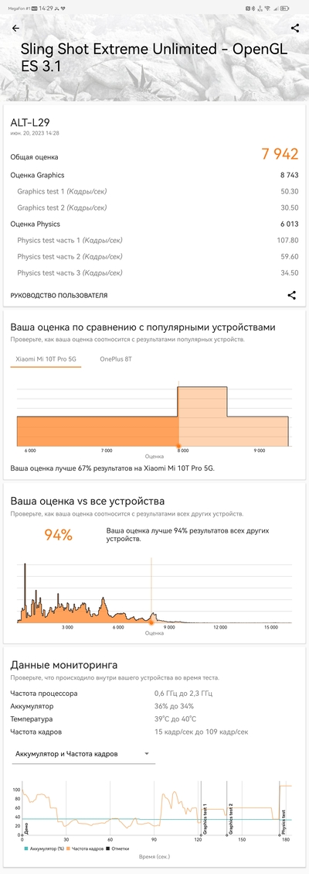Viewport: 309px width, 874px height.
Task: Click the Graphics test 2 chart marker
Action: (x=229, y=819)
